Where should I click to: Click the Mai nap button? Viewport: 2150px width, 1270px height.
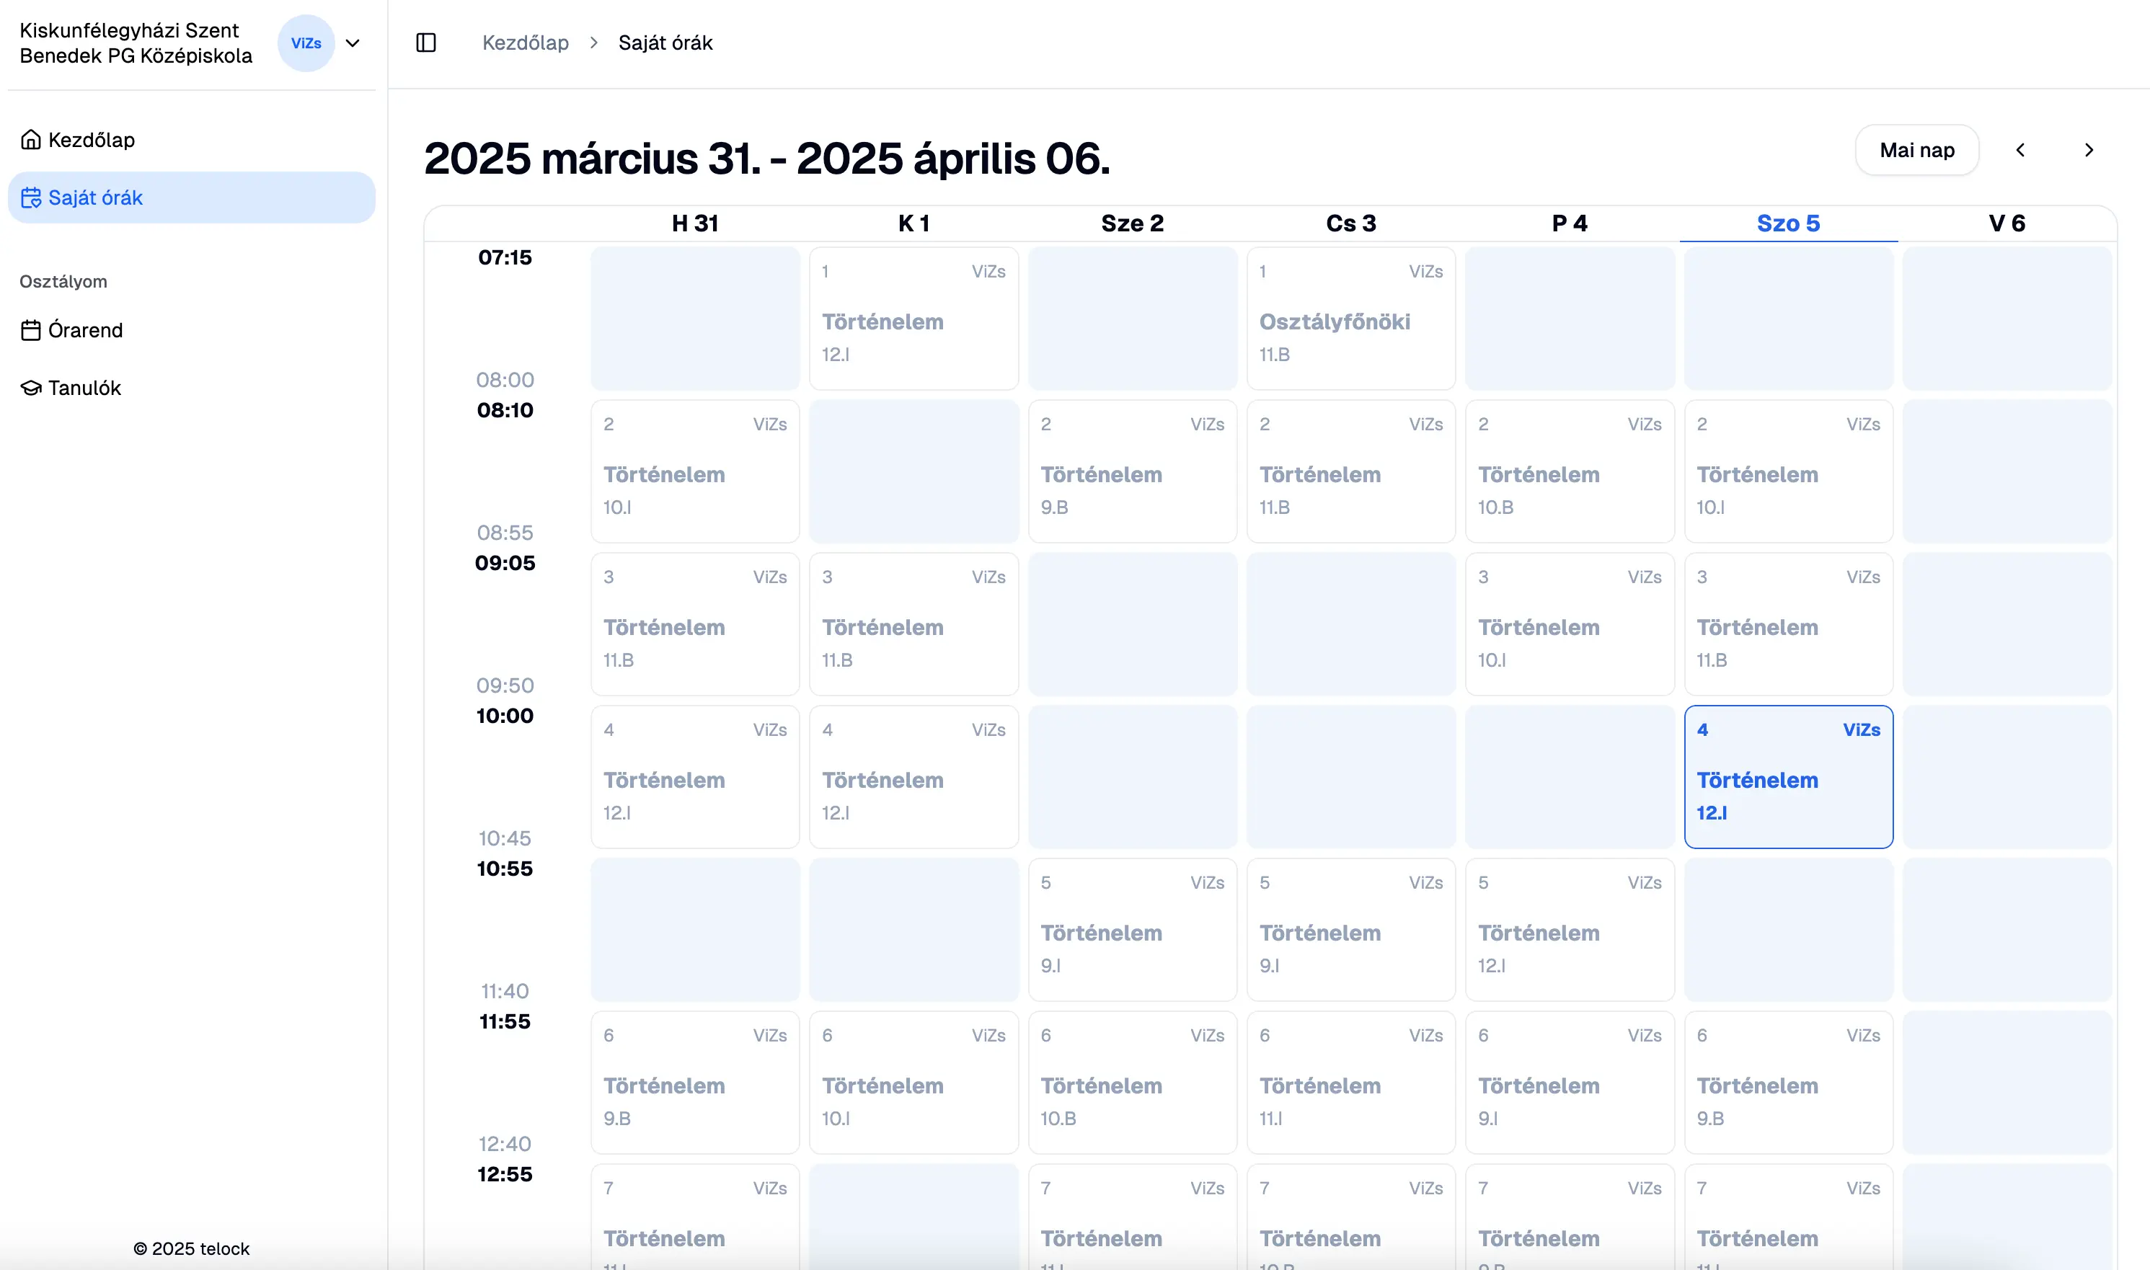click(x=1916, y=151)
